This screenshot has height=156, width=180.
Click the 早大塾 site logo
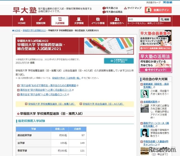pyautogui.click(x=25, y=10)
